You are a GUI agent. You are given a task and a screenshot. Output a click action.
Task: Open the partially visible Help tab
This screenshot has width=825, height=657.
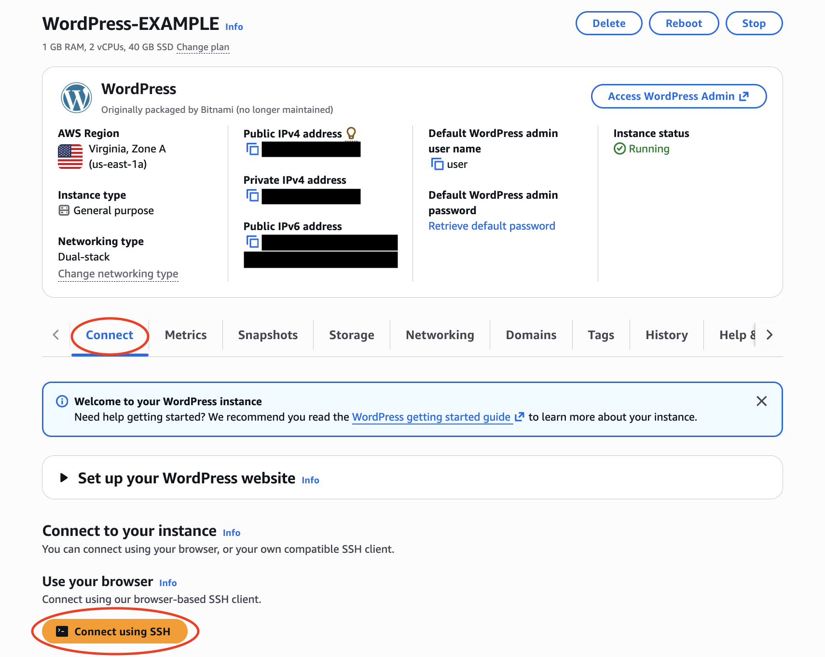(x=737, y=335)
